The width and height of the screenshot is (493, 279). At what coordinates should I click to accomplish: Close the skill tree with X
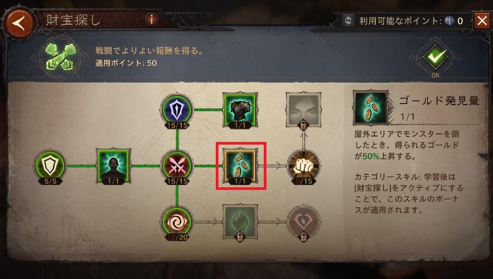point(482,21)
